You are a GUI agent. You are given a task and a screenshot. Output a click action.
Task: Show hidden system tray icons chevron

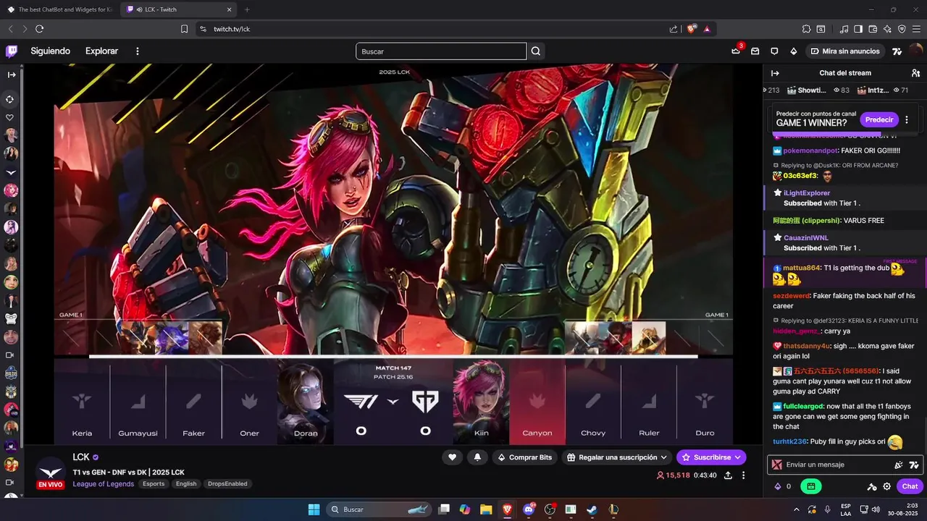[x=797, y=509]
